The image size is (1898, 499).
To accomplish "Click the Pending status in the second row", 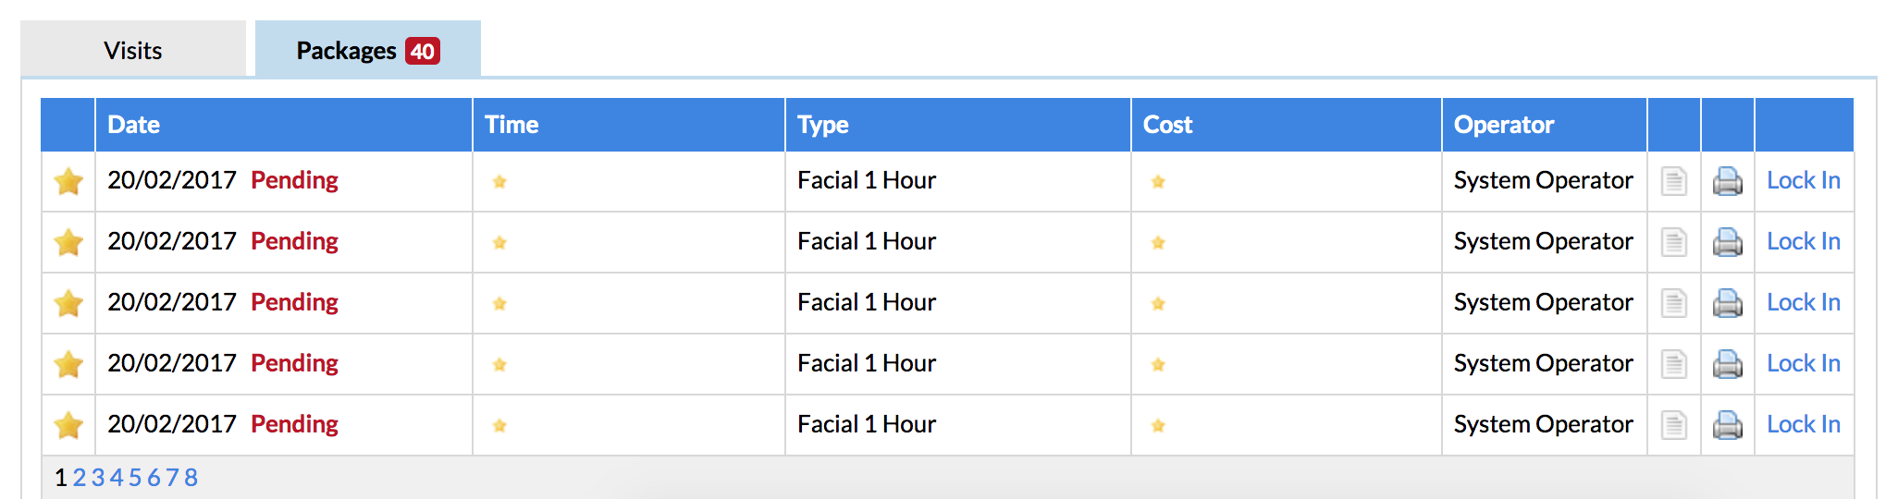I will [x=294, y=241].
